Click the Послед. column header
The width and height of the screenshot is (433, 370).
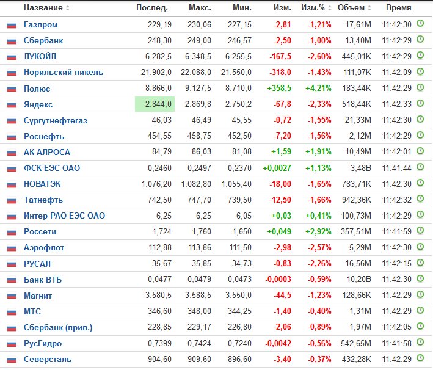click(x=152, y=8)
